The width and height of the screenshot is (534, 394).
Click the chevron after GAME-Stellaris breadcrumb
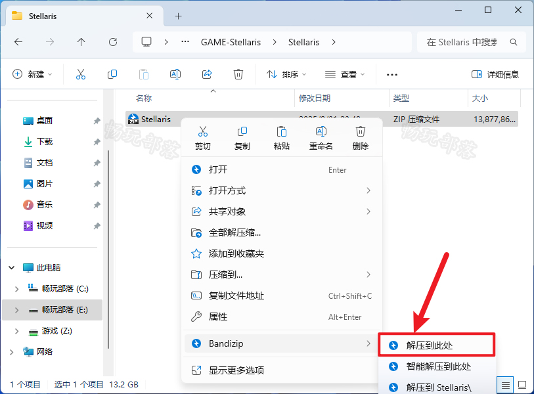click(275, 42)
